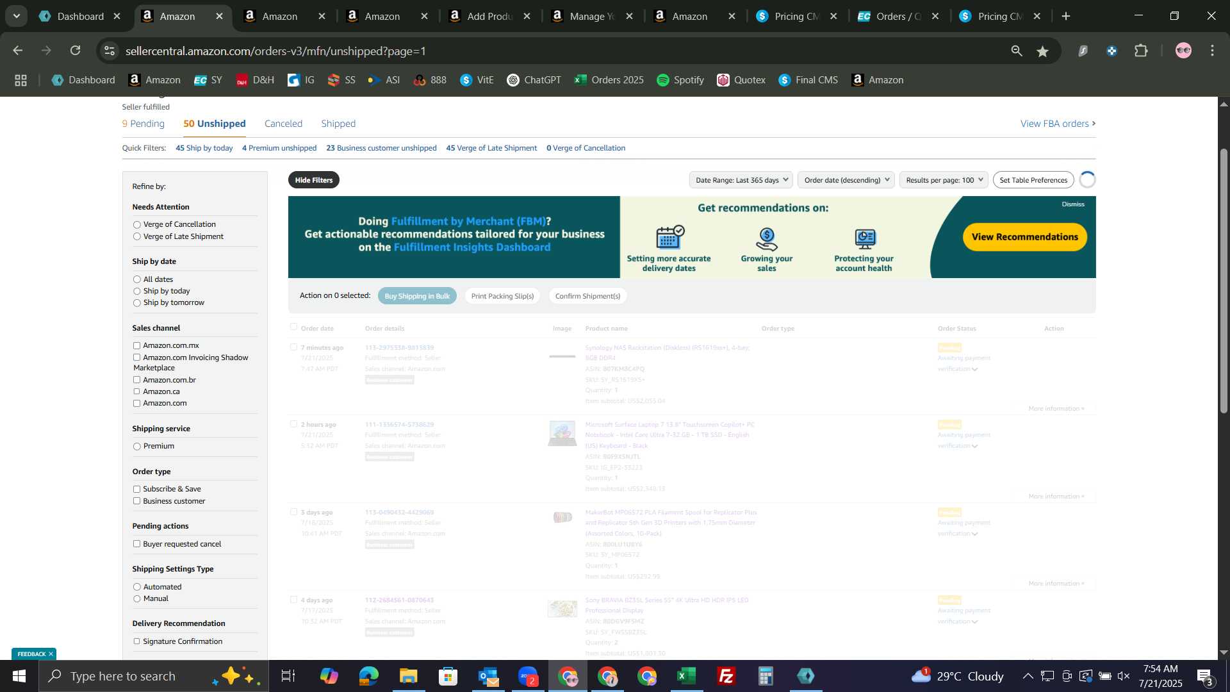Expand status details for order 113-0490432
Viewport: 1230px width, 692px height.
click(974, 534)
